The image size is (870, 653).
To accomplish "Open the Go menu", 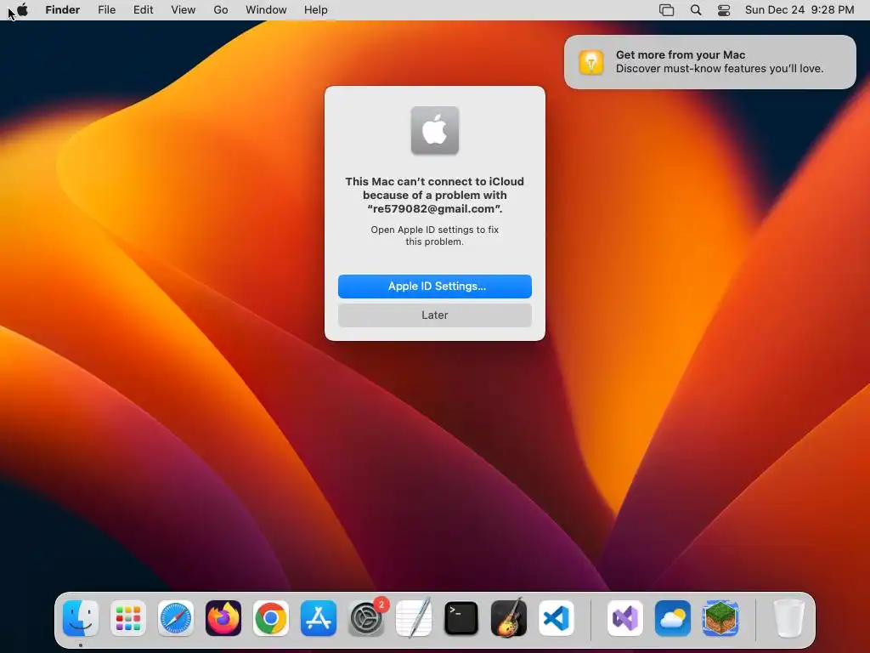I will click(x=221, y=10).
